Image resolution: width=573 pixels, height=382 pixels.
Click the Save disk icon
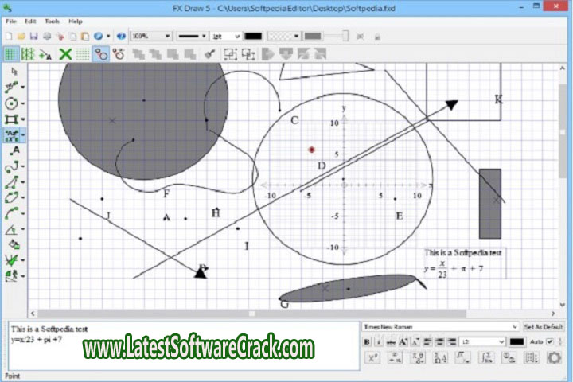tap(33, 37)
